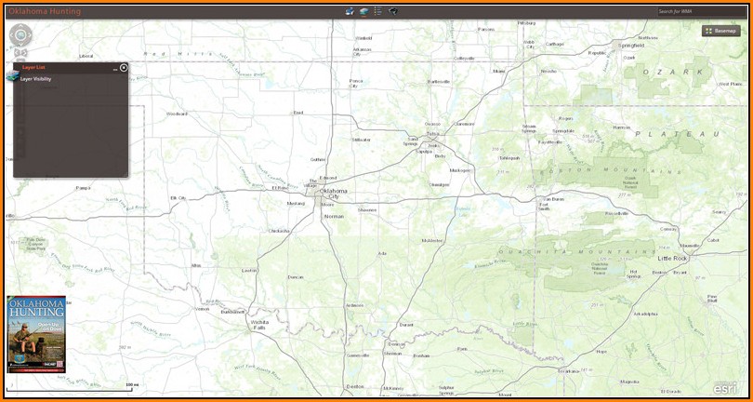The height and width of the screenshot is (402, 753).
Task: Click the Chickasha map label
Action: coord(279,231)
